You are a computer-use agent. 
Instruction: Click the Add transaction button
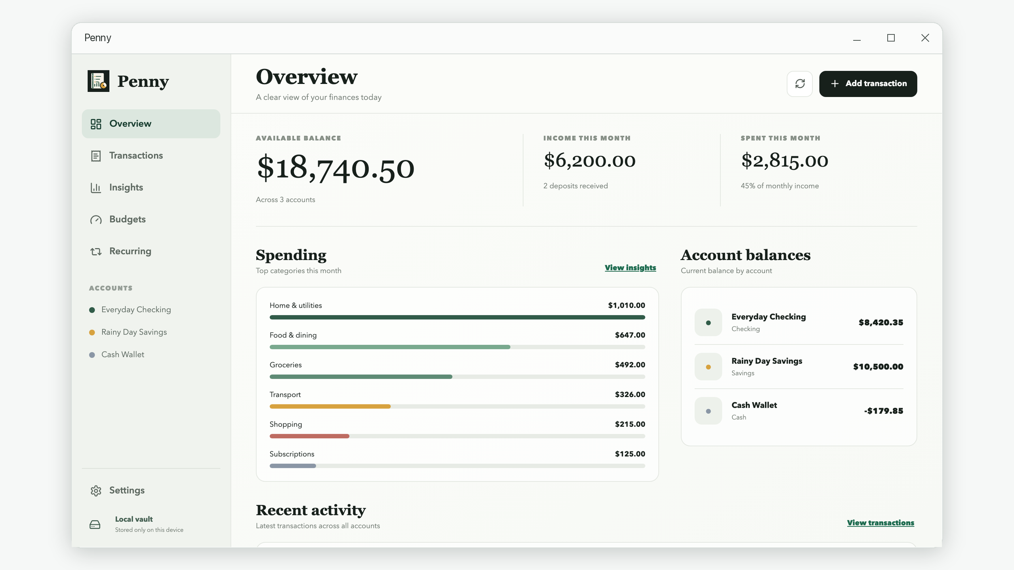868,84
